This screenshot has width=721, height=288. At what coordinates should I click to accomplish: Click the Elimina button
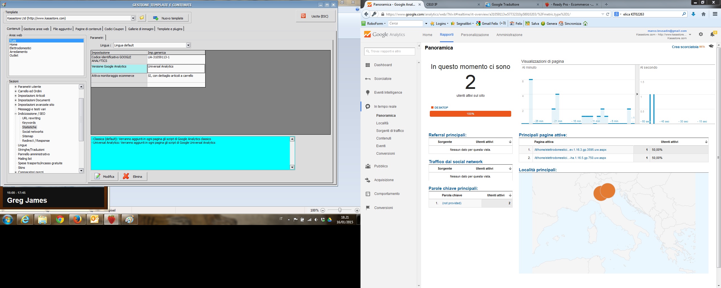(133, 176)
